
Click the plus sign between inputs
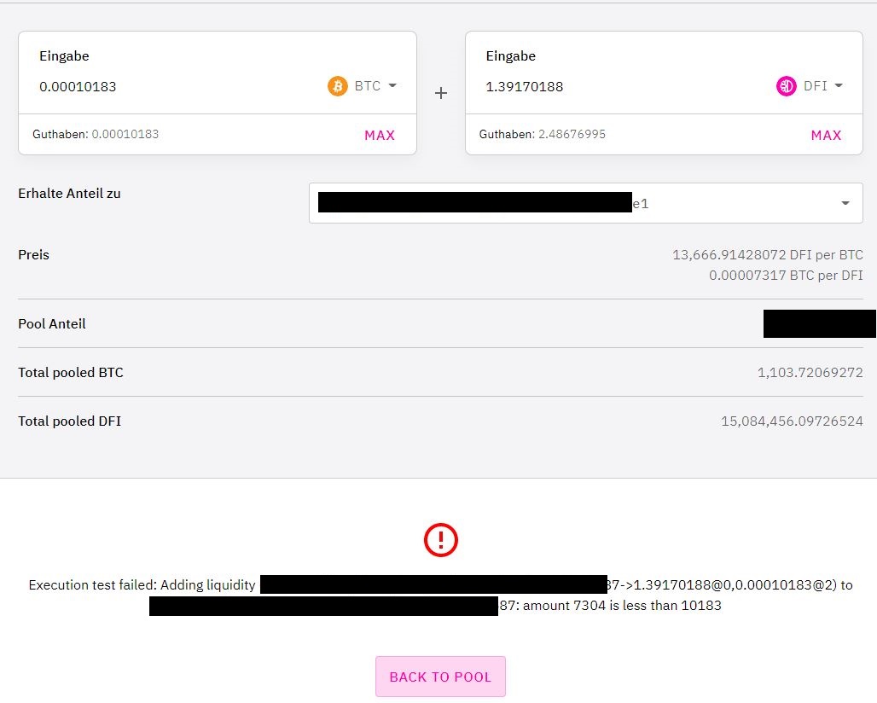click(441, 93)
